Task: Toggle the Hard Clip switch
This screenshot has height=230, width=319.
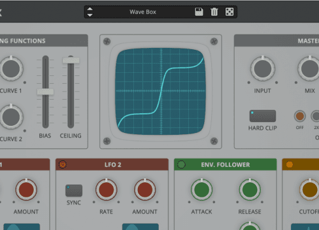Action: click(262, 116)
